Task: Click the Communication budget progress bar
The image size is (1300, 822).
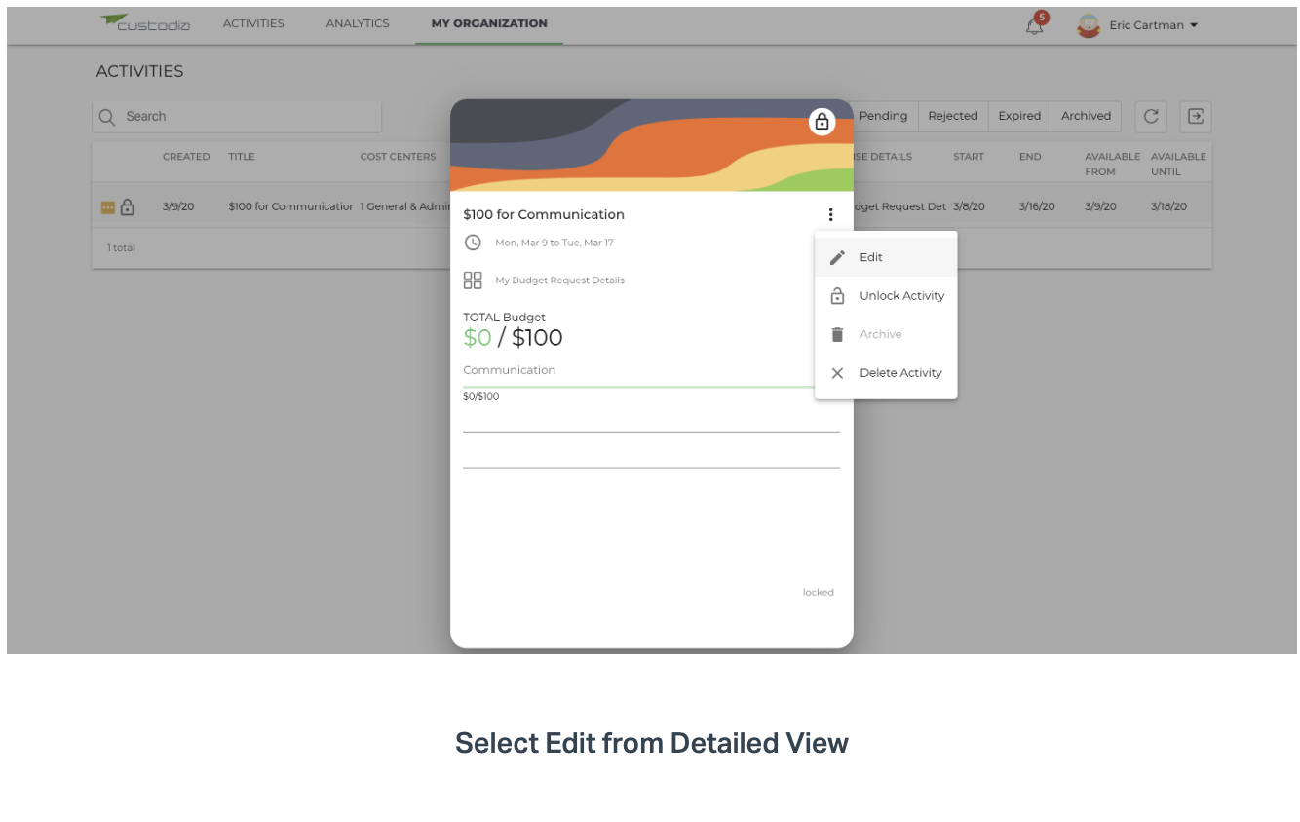Action: tap(638, 387)
